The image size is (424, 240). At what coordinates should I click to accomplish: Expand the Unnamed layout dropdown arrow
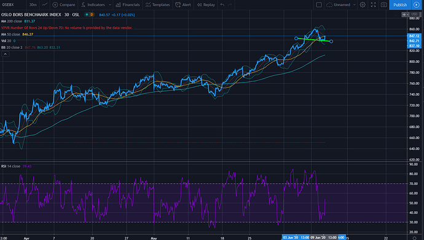click(354, 4)
